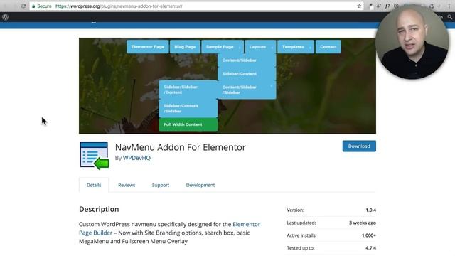Click the NavMenu Addon For Elementor title
This screenshot has width=455, height=256.
(x=180, y=147)
